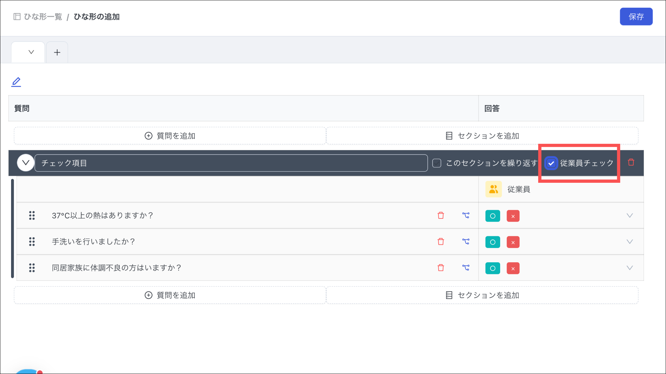Expand the answer options for the 37°C question

coord(630,216)
